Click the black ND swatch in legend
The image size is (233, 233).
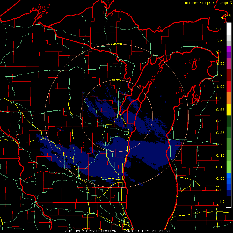tap(229, 201)
